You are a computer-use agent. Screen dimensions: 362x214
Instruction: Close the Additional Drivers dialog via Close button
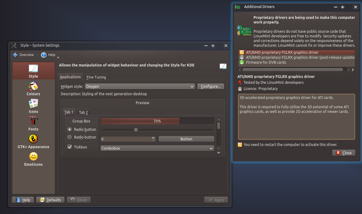click(x=343, y=153)
